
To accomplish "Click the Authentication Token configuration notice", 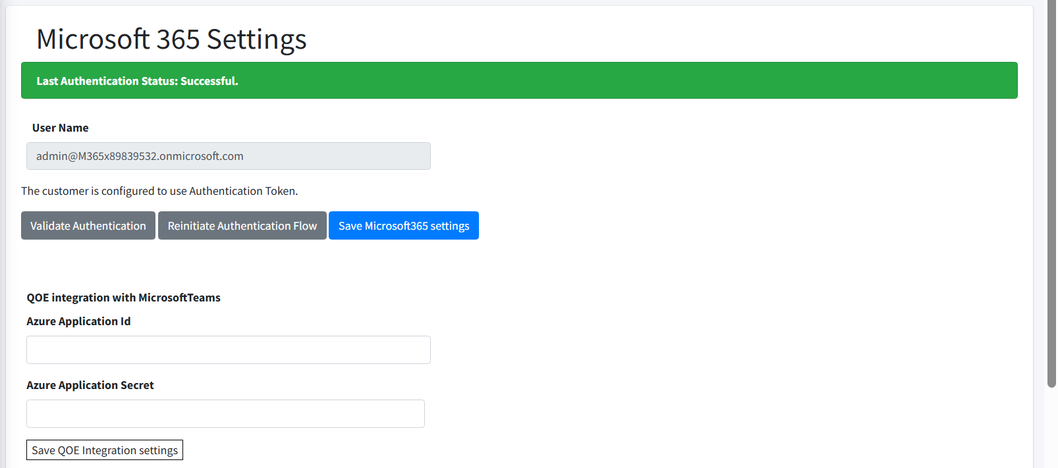I will (x=159, y=191).
